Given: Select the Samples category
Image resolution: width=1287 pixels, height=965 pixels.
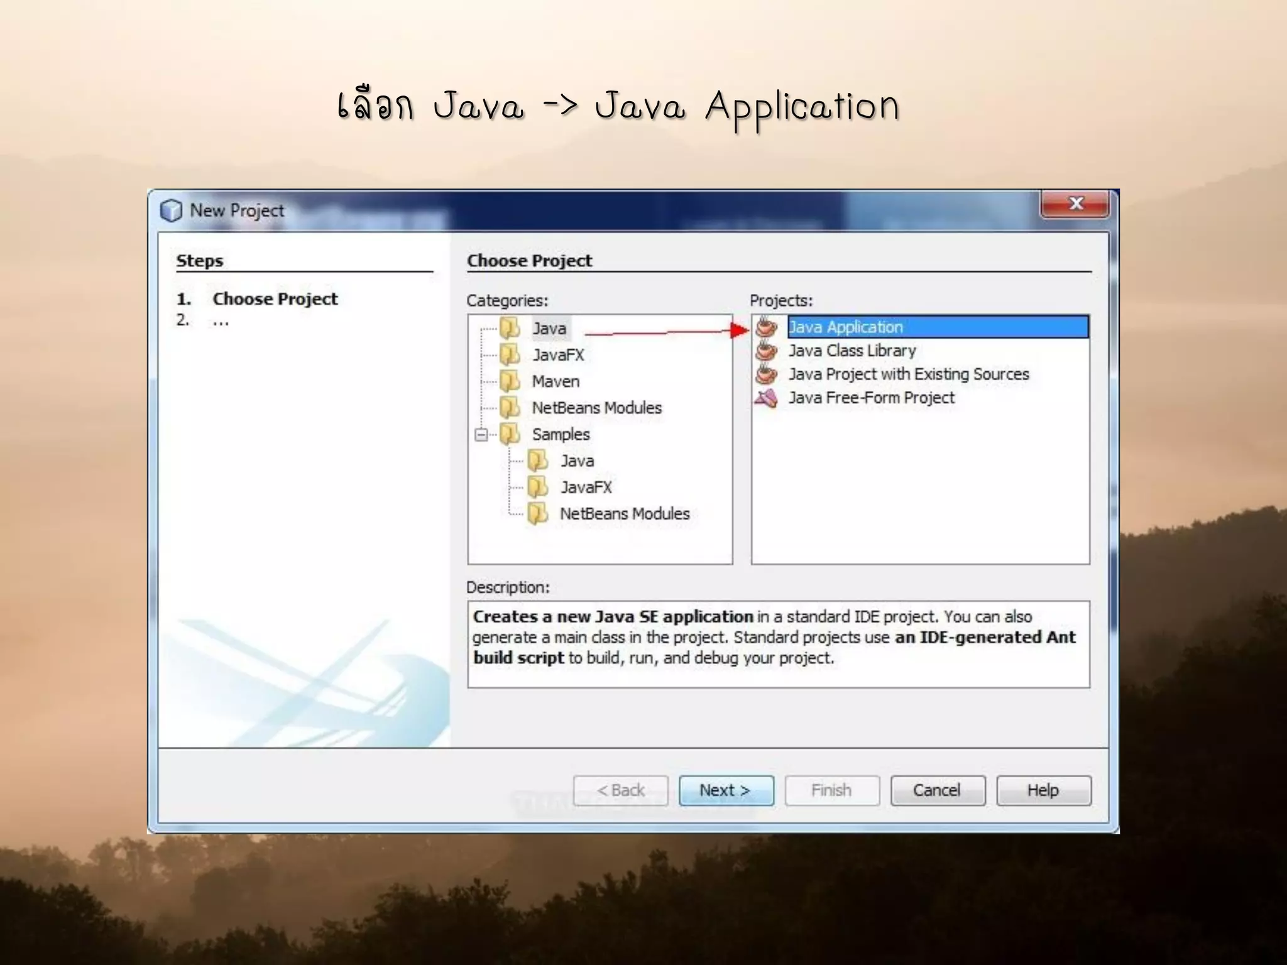Looking at the screenshot, I should point(561,434).
